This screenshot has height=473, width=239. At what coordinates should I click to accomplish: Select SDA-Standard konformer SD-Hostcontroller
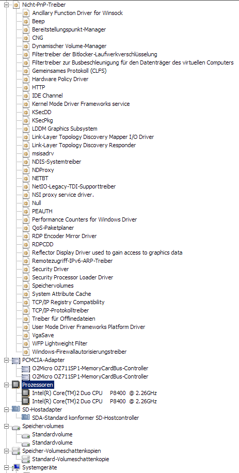85,418
